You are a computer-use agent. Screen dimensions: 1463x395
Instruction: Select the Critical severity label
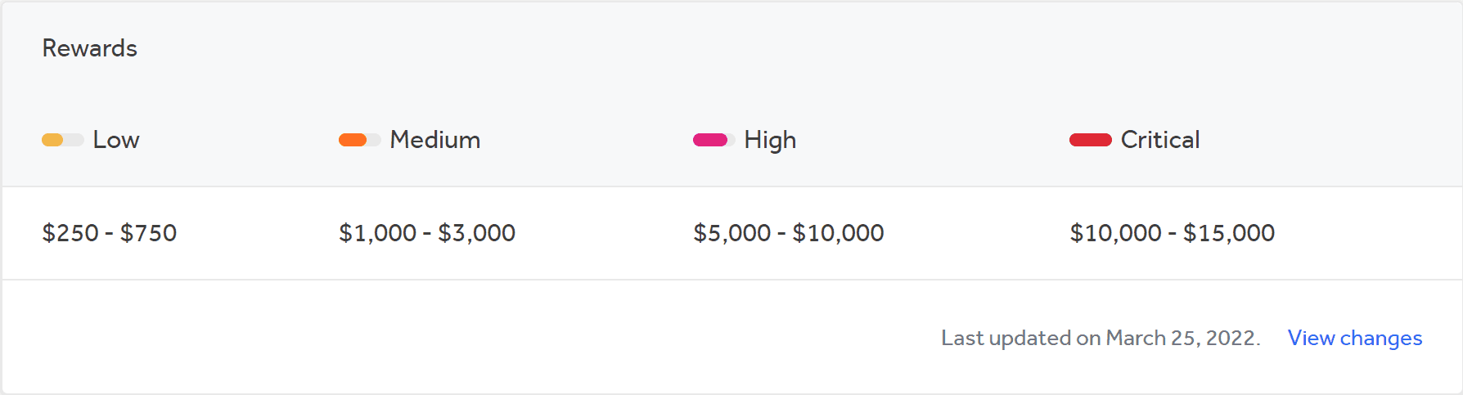click(1160, 140)
